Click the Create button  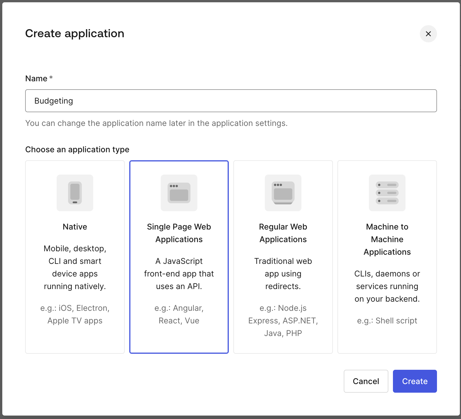click(414, 381)
